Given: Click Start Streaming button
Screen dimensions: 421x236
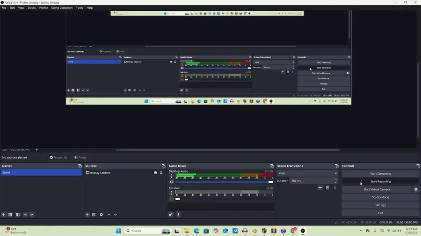Looking at the screenshot, I should (x=380, y=174).
